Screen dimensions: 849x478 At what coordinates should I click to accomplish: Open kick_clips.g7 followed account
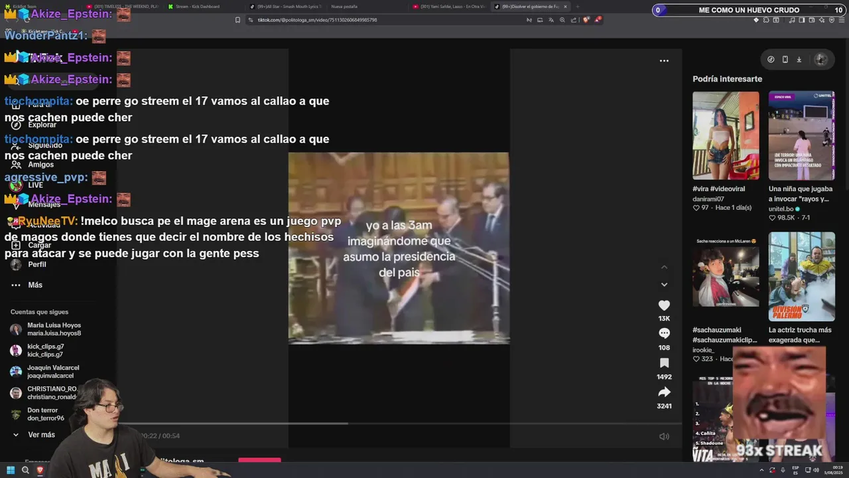[x=37, y=351]
